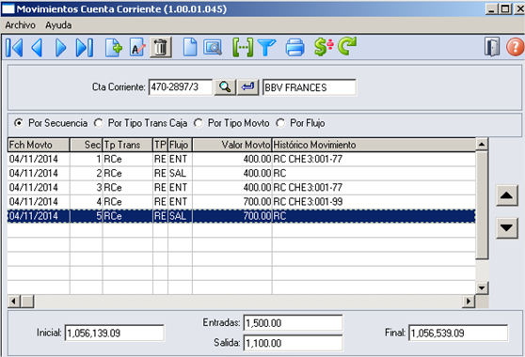Click the green dollar sign icon
525x357 pixels.
click(x=324, y=47)
